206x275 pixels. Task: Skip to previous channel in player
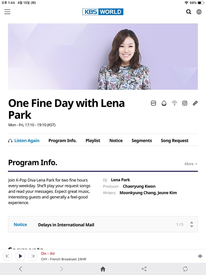tap(7, 256)
